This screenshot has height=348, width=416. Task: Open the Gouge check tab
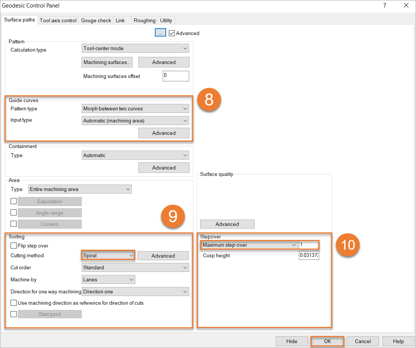coord(96,20)
